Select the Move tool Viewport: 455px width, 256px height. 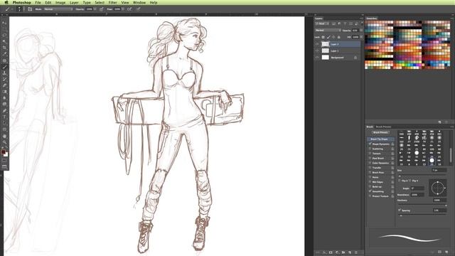point(4,23)
